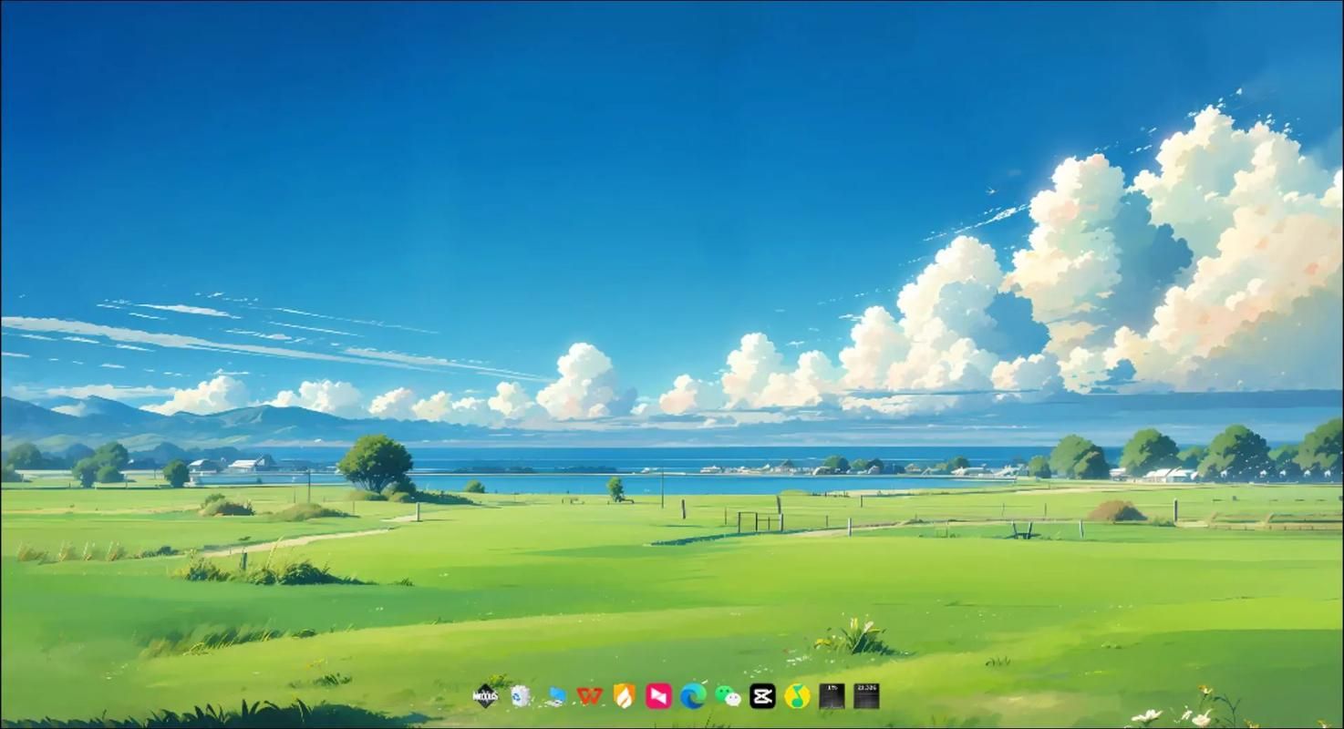Open WeChat from the dock
Screen dimensions: 1344x729
pyautogui.click(x=728, y=696)
